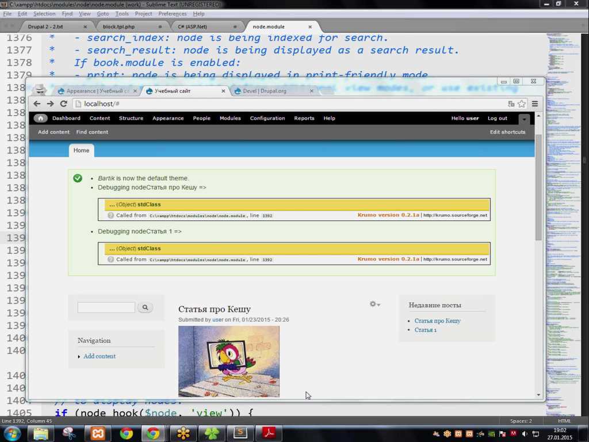Click the Log out link
The width and height of the screenshot is (589, 442).
498,118
